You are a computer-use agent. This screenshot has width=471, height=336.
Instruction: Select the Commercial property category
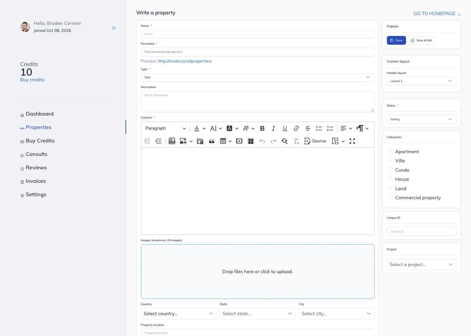tap(391, 197)
